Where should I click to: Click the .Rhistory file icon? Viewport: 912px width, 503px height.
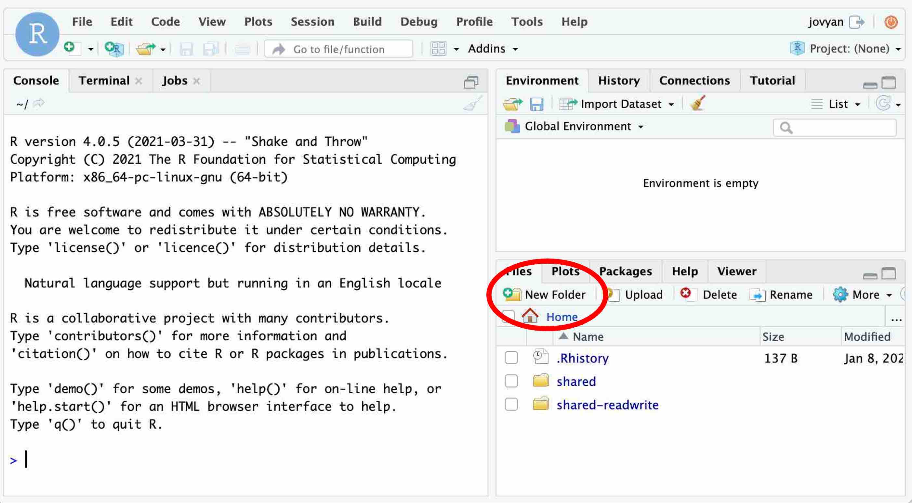tap(541, 357)
